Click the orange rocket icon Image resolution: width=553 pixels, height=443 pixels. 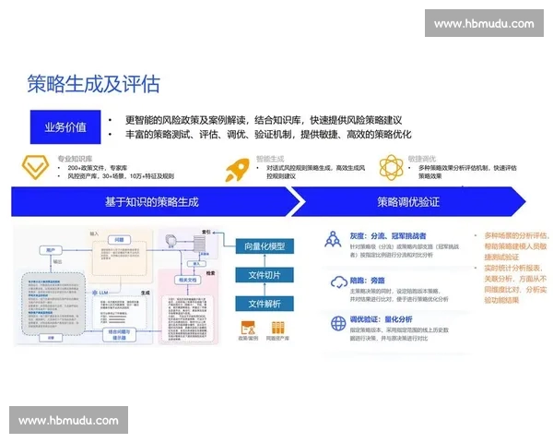point(238,170)
